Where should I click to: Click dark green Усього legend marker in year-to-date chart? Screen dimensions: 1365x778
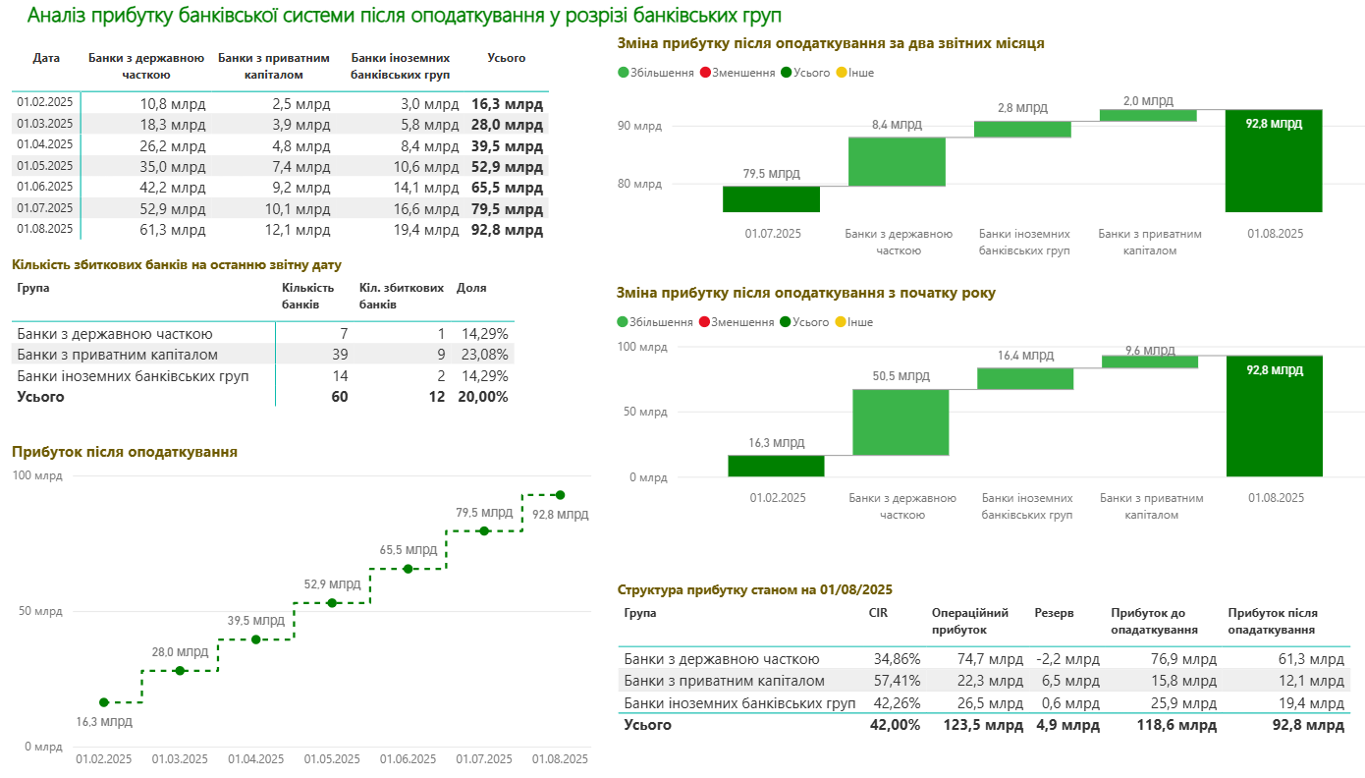787,322
